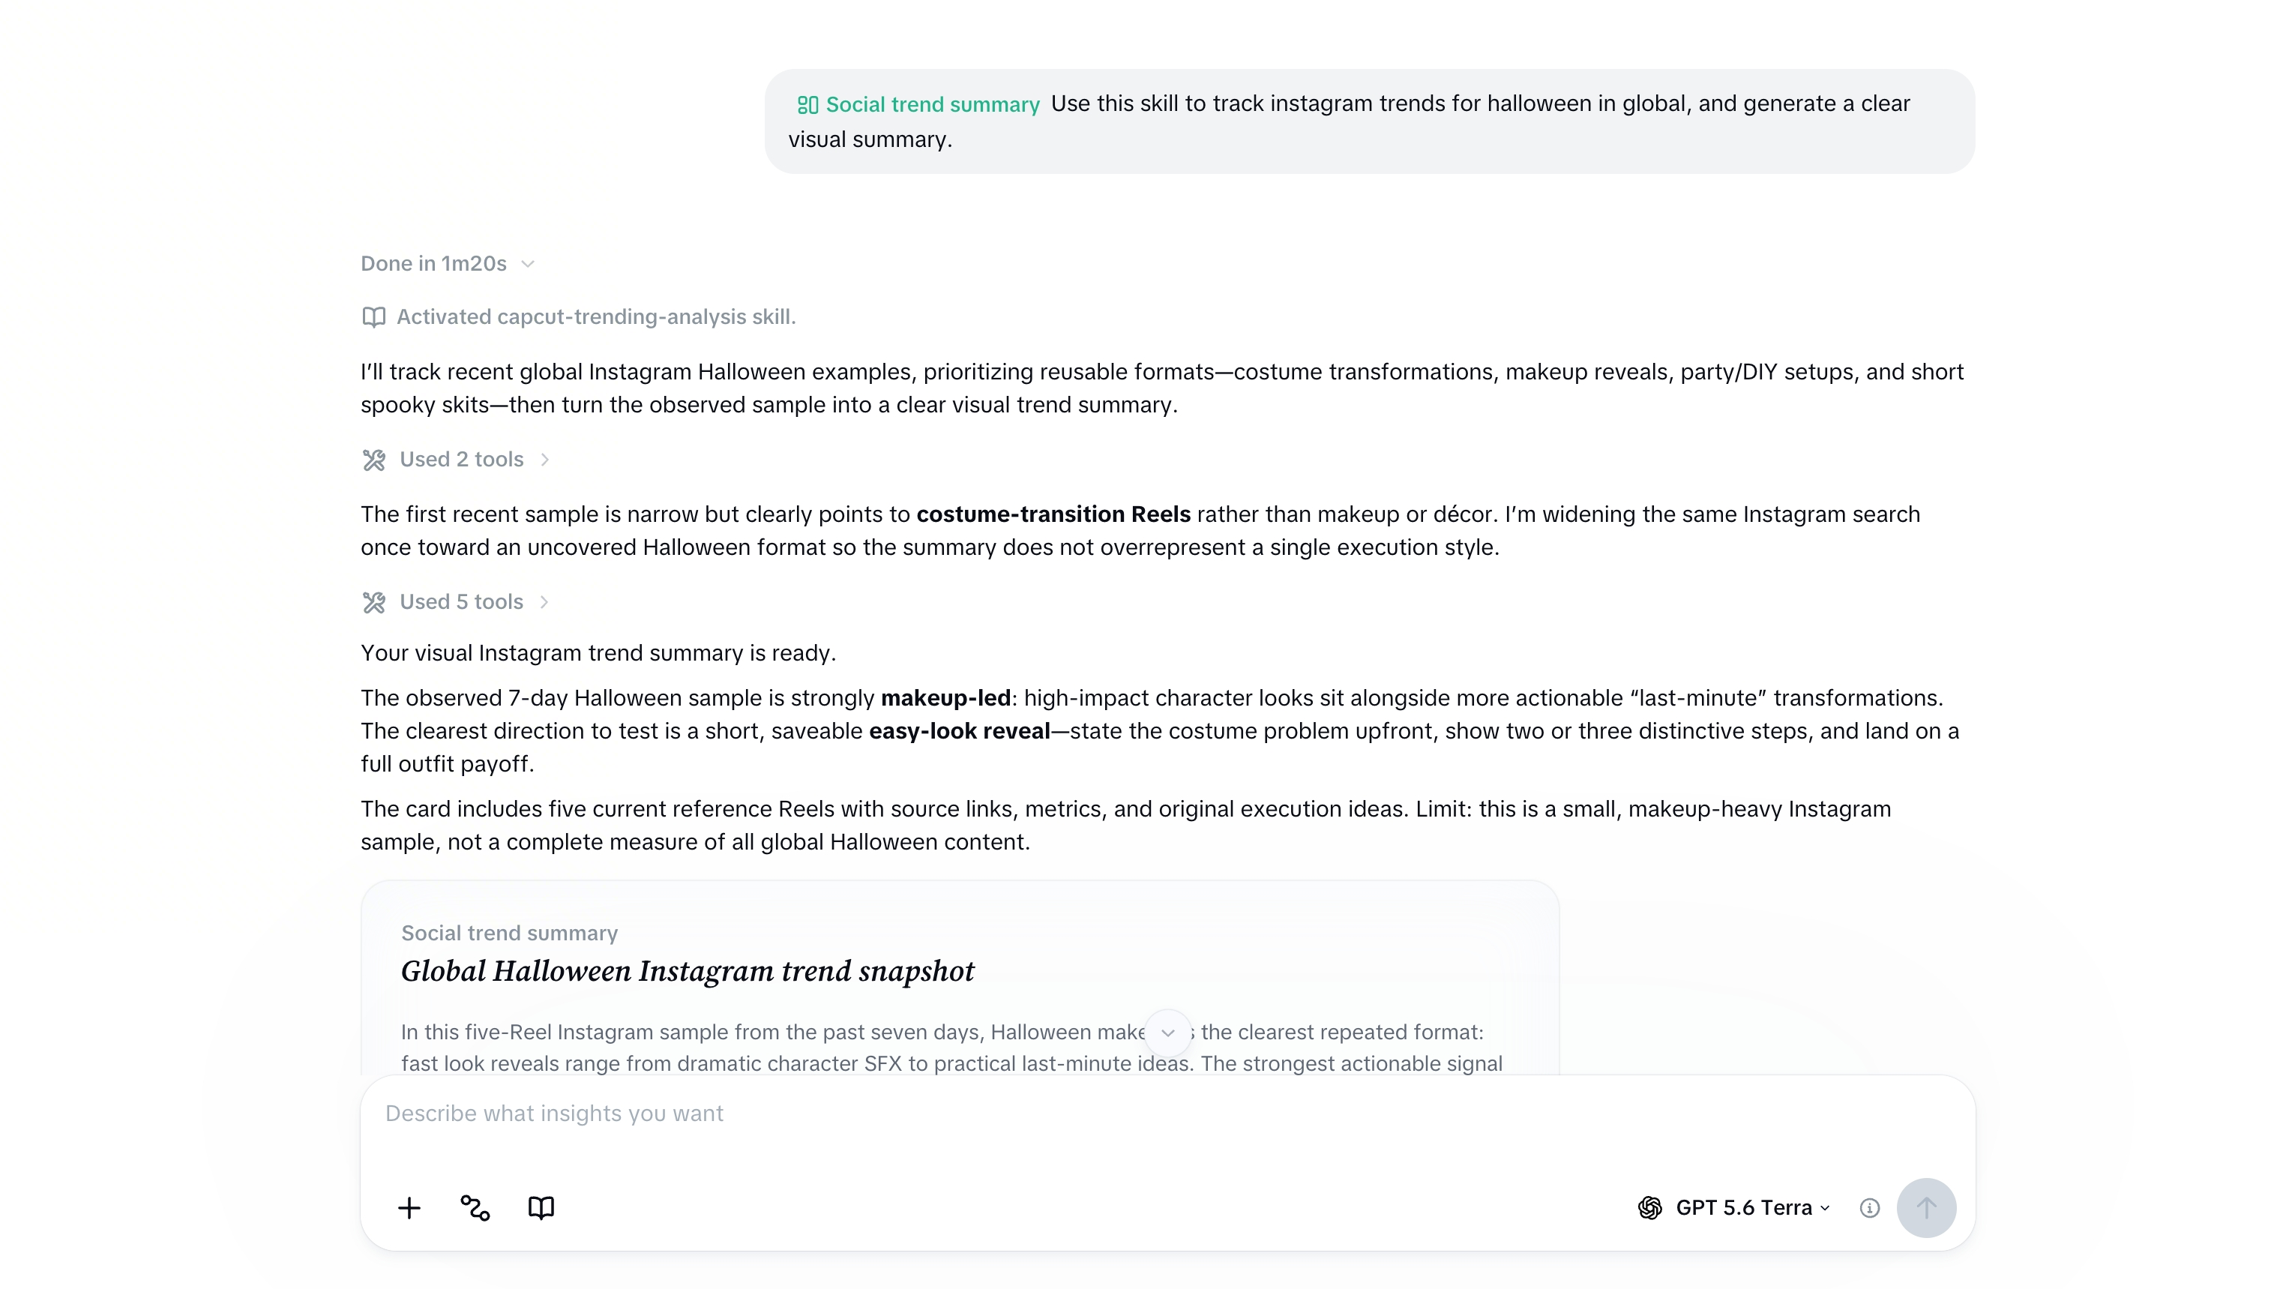Click the Used 2 tools wrench icon
Viewport: 2292px width, 1289px height.
coord(373,460)
